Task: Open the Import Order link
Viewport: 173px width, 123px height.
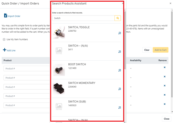Action: (x=14, y=16)
